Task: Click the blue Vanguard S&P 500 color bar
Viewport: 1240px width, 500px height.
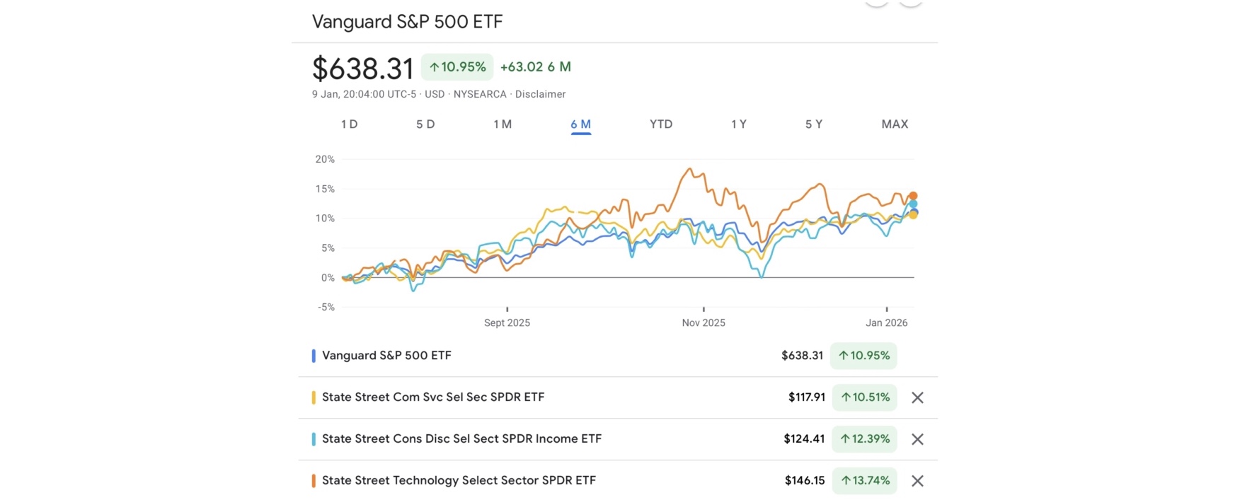Action: (314, 356)
